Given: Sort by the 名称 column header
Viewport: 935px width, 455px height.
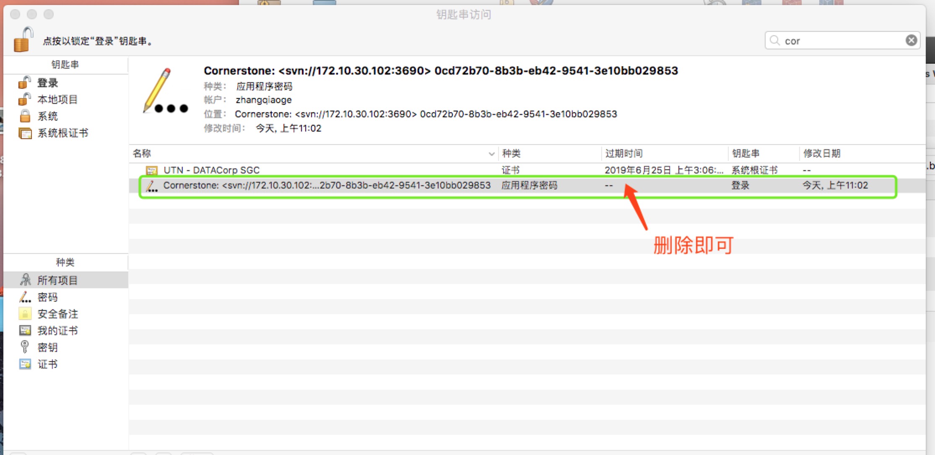Looking at the screenshot, I should click(x=314, y=153).
